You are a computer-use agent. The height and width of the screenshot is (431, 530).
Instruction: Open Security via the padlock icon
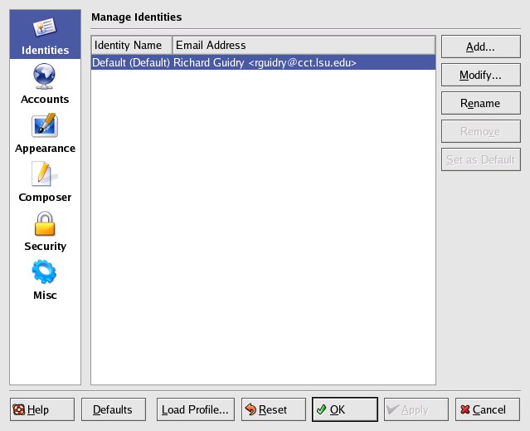[x=45, y=224]
